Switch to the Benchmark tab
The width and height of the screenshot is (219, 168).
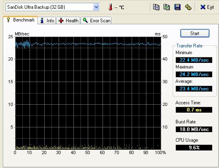20,20
